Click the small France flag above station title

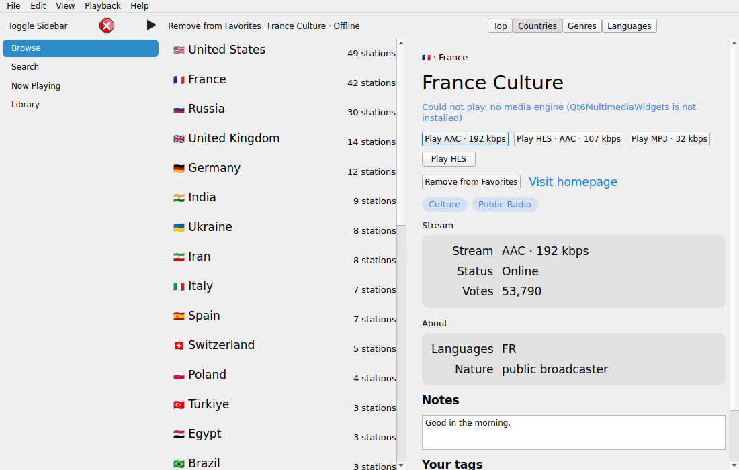(426, 58)
